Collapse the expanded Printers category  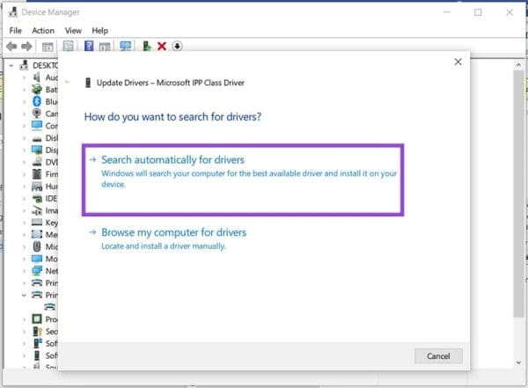click(24, 295)
